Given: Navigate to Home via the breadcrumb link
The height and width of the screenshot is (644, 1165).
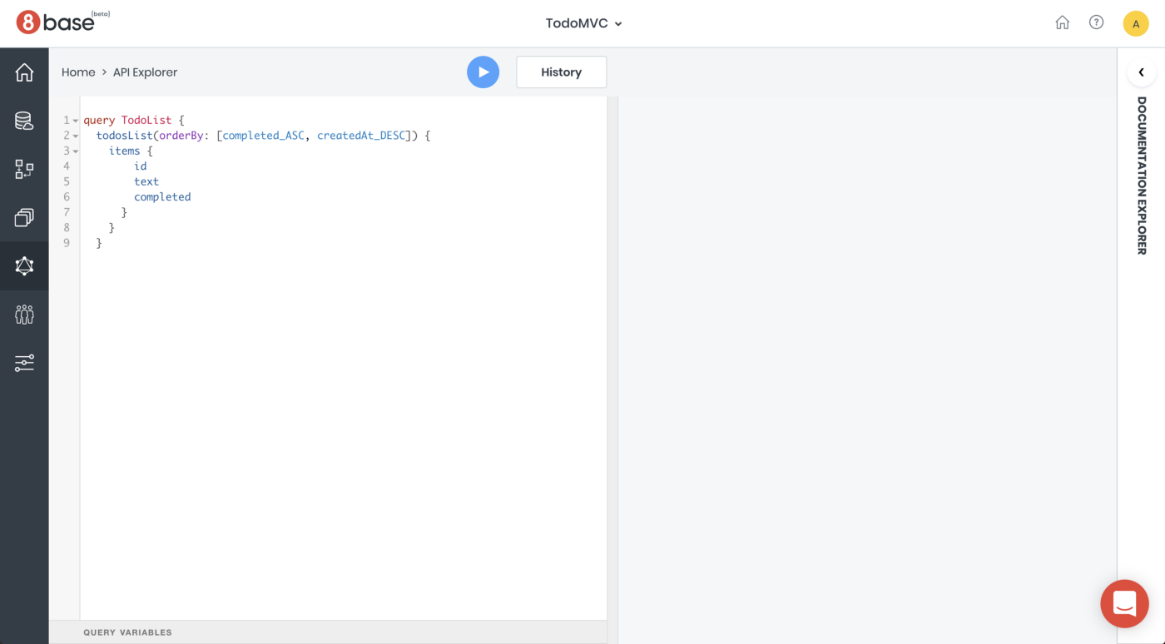Looking at the screenshot, I should [x=78, y=72].
